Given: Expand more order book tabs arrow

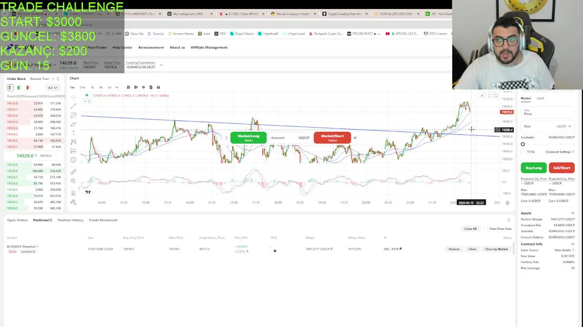Looking at the screenshot, I should coord(53,79).
